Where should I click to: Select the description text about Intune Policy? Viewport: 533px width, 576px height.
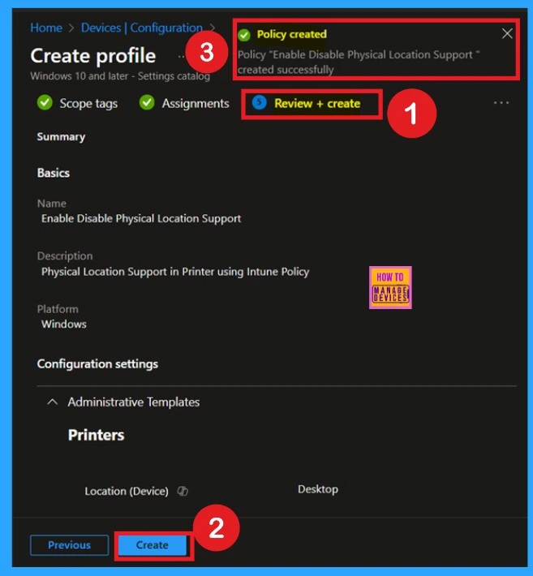click(175, 272)
